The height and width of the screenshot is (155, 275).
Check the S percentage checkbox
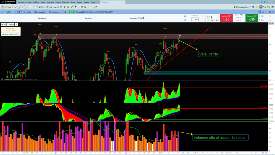[260, 20]
